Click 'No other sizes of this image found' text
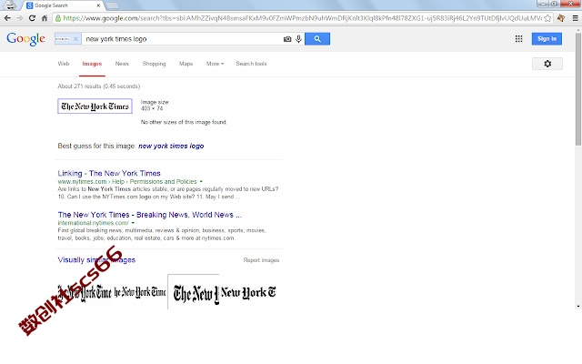 tap(184, 122)
